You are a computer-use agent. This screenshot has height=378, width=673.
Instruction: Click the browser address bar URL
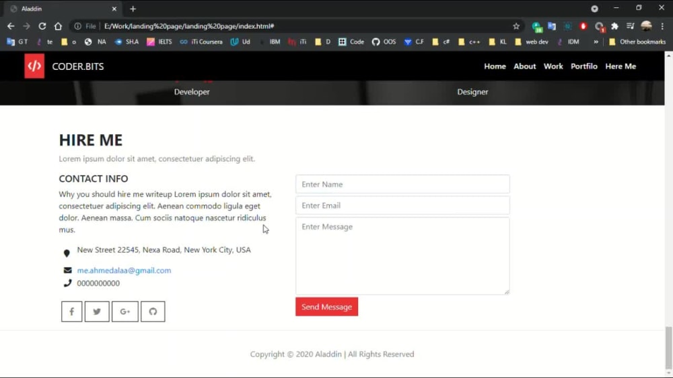(x=189, y=26)
